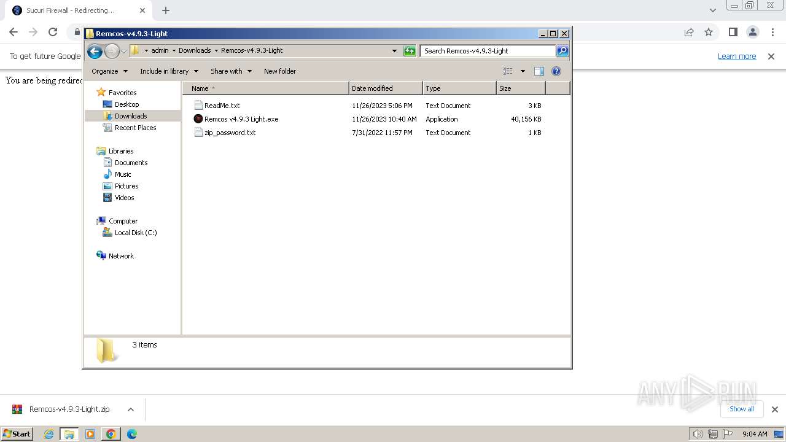
Task: Click the Explorer forward arrow button
Action: coord(112,52)
